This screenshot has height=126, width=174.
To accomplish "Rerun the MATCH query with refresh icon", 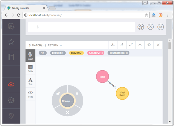I will (149, 45).
